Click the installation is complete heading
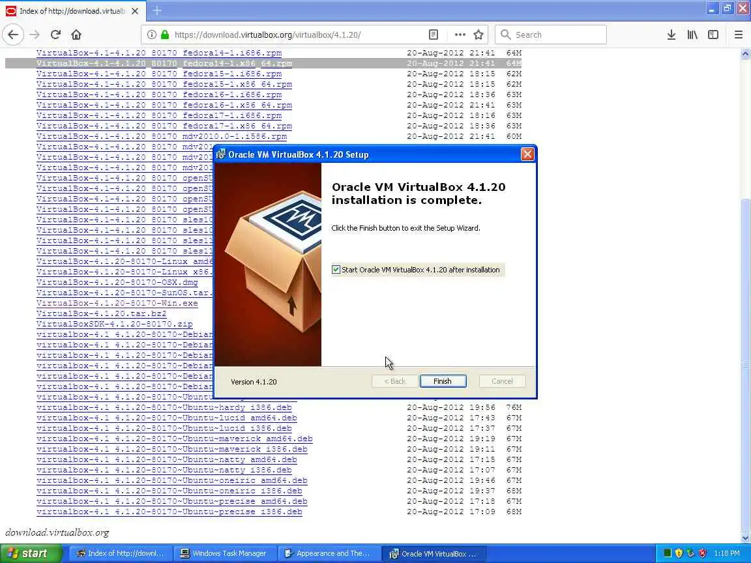The width and height of the screenshot is (751, 563). [419, 194]
